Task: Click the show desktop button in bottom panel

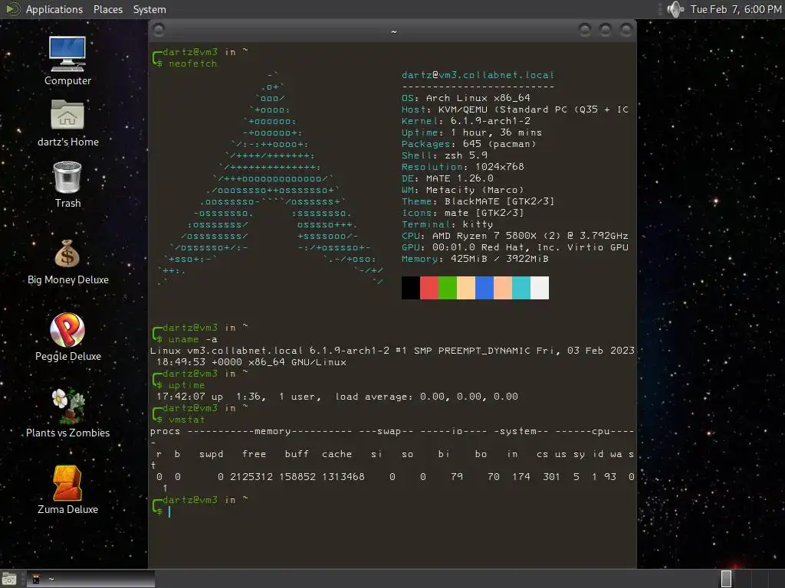Action: [9, 579]
